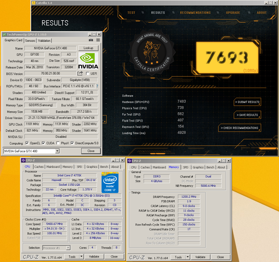Click the 7693 score panel in Catzilla
This screenshot has width=279, height=262.
(x=227, y=58)
